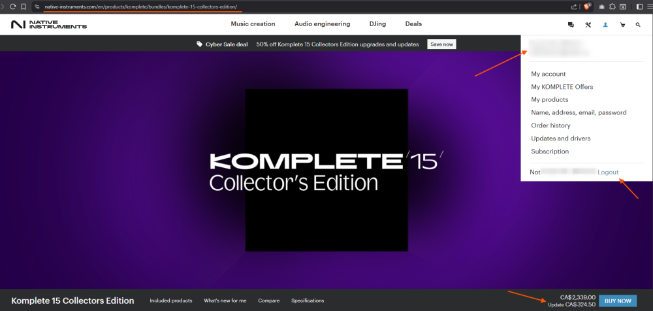This screenshot has height=311, width=653.
Task: Click the Cyber Sale deal tag icon
Action: pos(199,44)
